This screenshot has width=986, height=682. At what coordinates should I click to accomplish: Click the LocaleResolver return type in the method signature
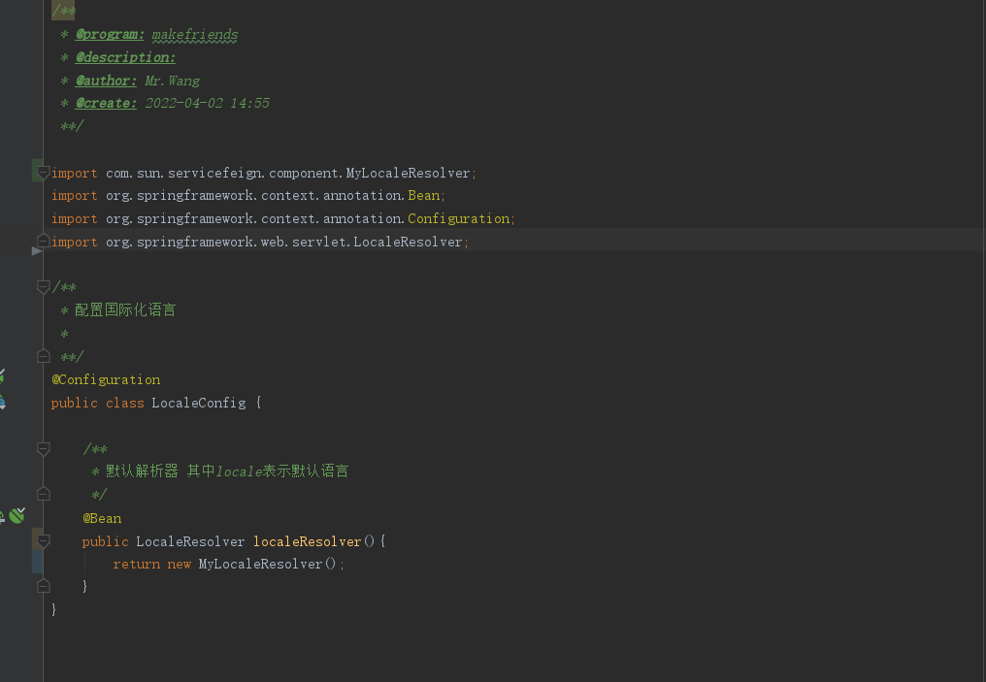point(190,541)
